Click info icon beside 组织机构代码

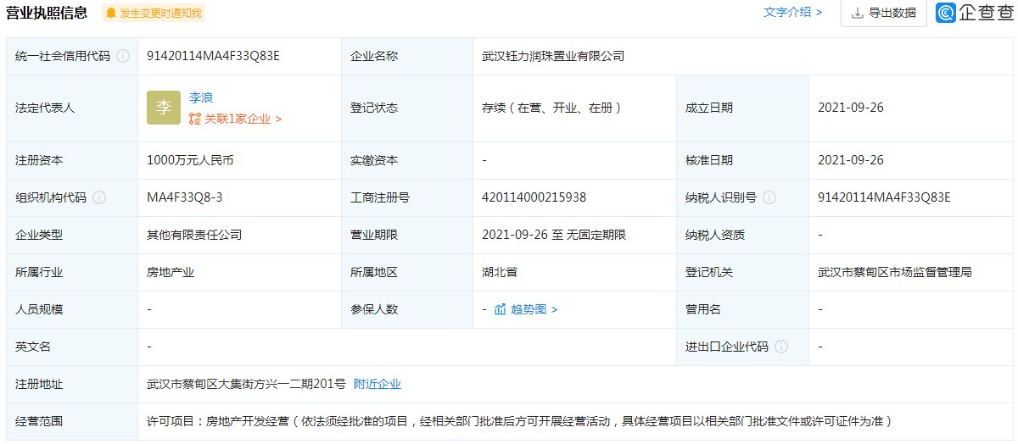click(99, 197)
